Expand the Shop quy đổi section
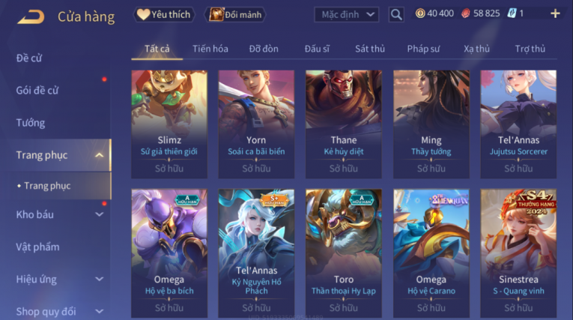 click(99, 311)
